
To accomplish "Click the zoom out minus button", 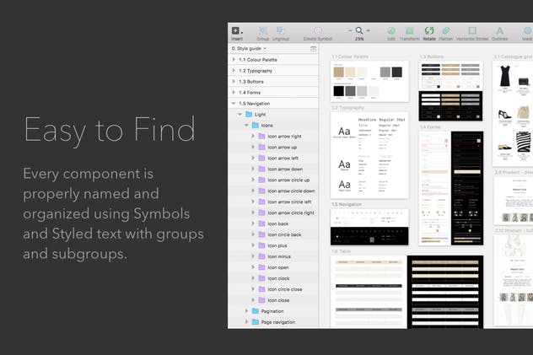I will pos(350,30).
